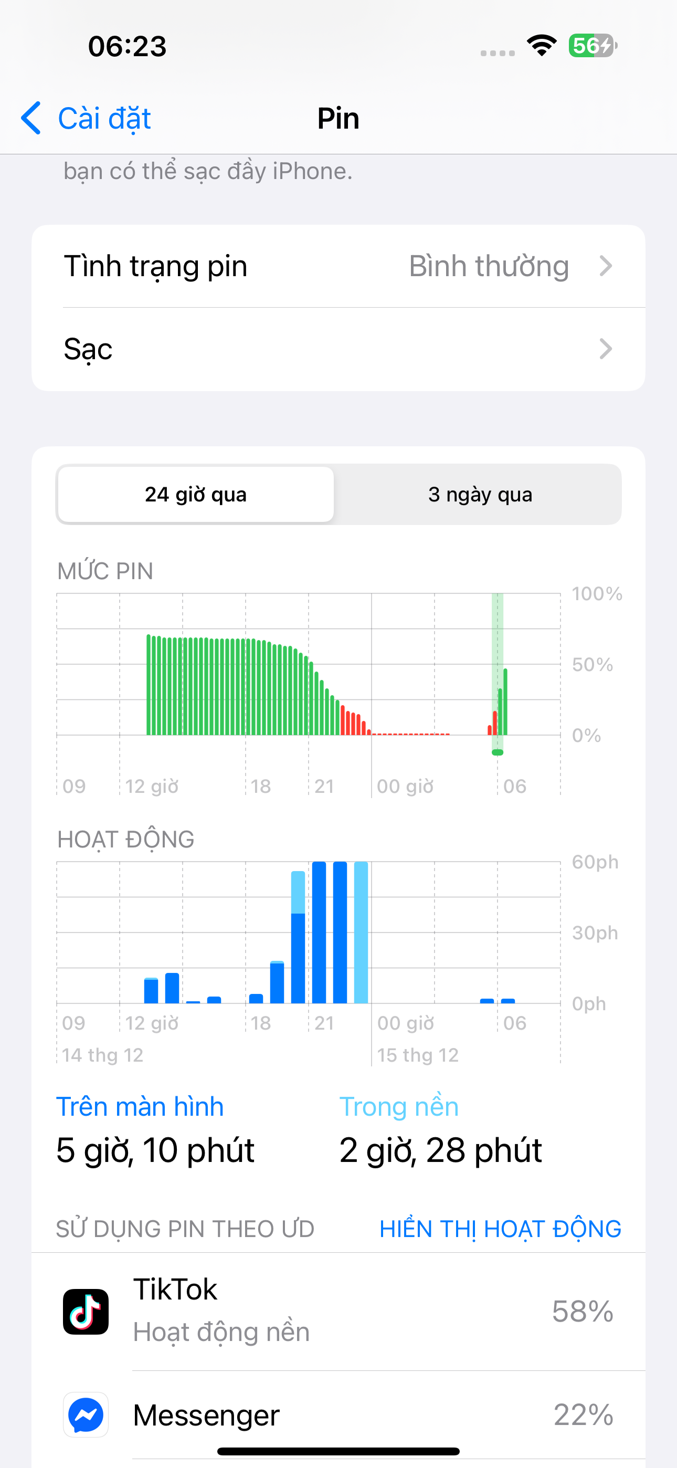The image size is (677, 1468).
Task: Tap the battery charging indicator
Action: 593,46
